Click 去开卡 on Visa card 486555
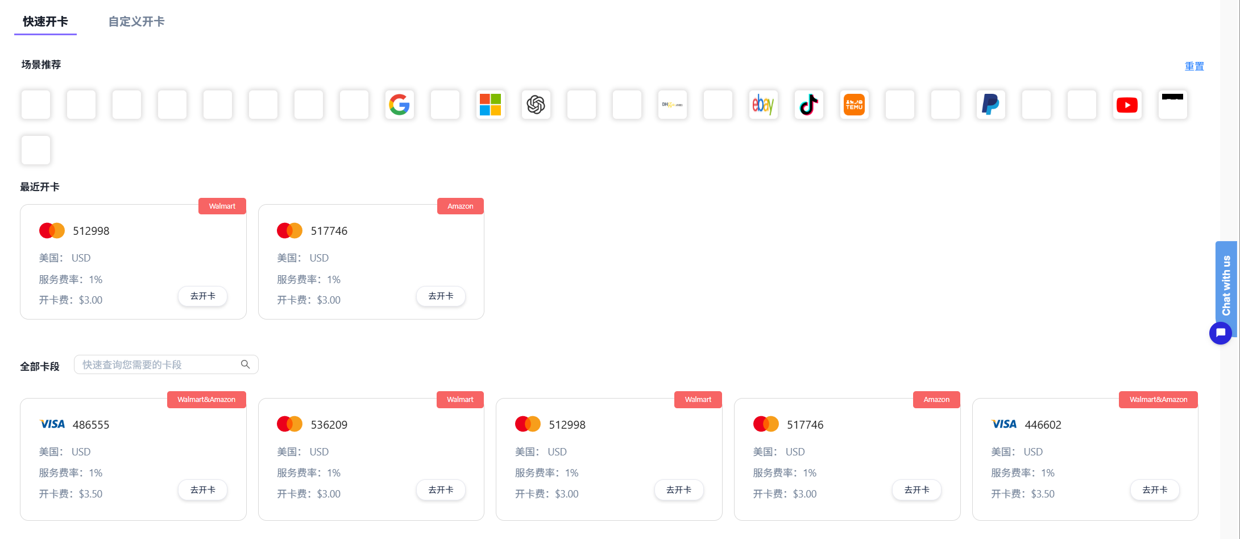 tap(202, 490)
